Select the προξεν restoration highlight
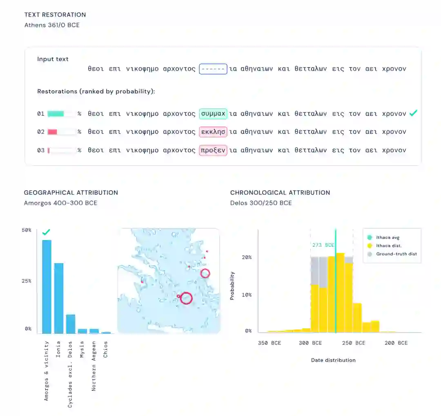 (x=213, y=150)
